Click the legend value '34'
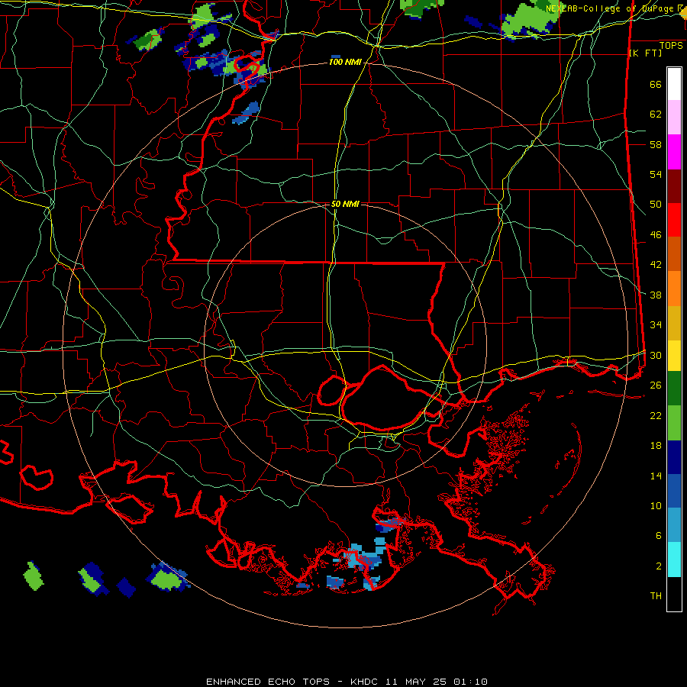 656,325
